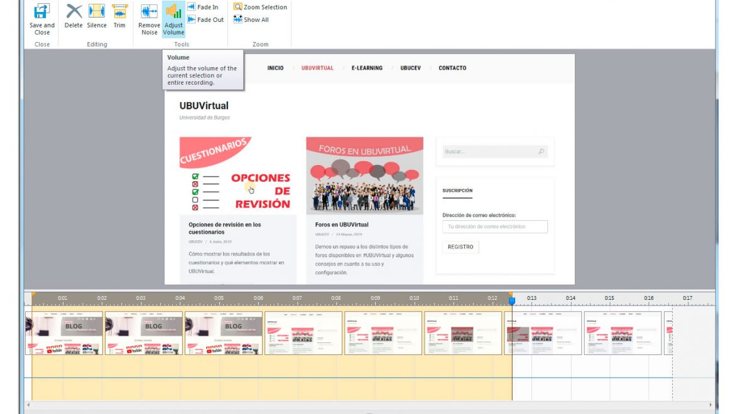Viewport: 735px width, 414px height.
Task: Open the 'Foros en UBUVirtual' article link
Action: [x=342, y=225]
